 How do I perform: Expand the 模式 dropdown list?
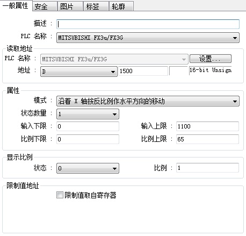(x=148, y=101)
